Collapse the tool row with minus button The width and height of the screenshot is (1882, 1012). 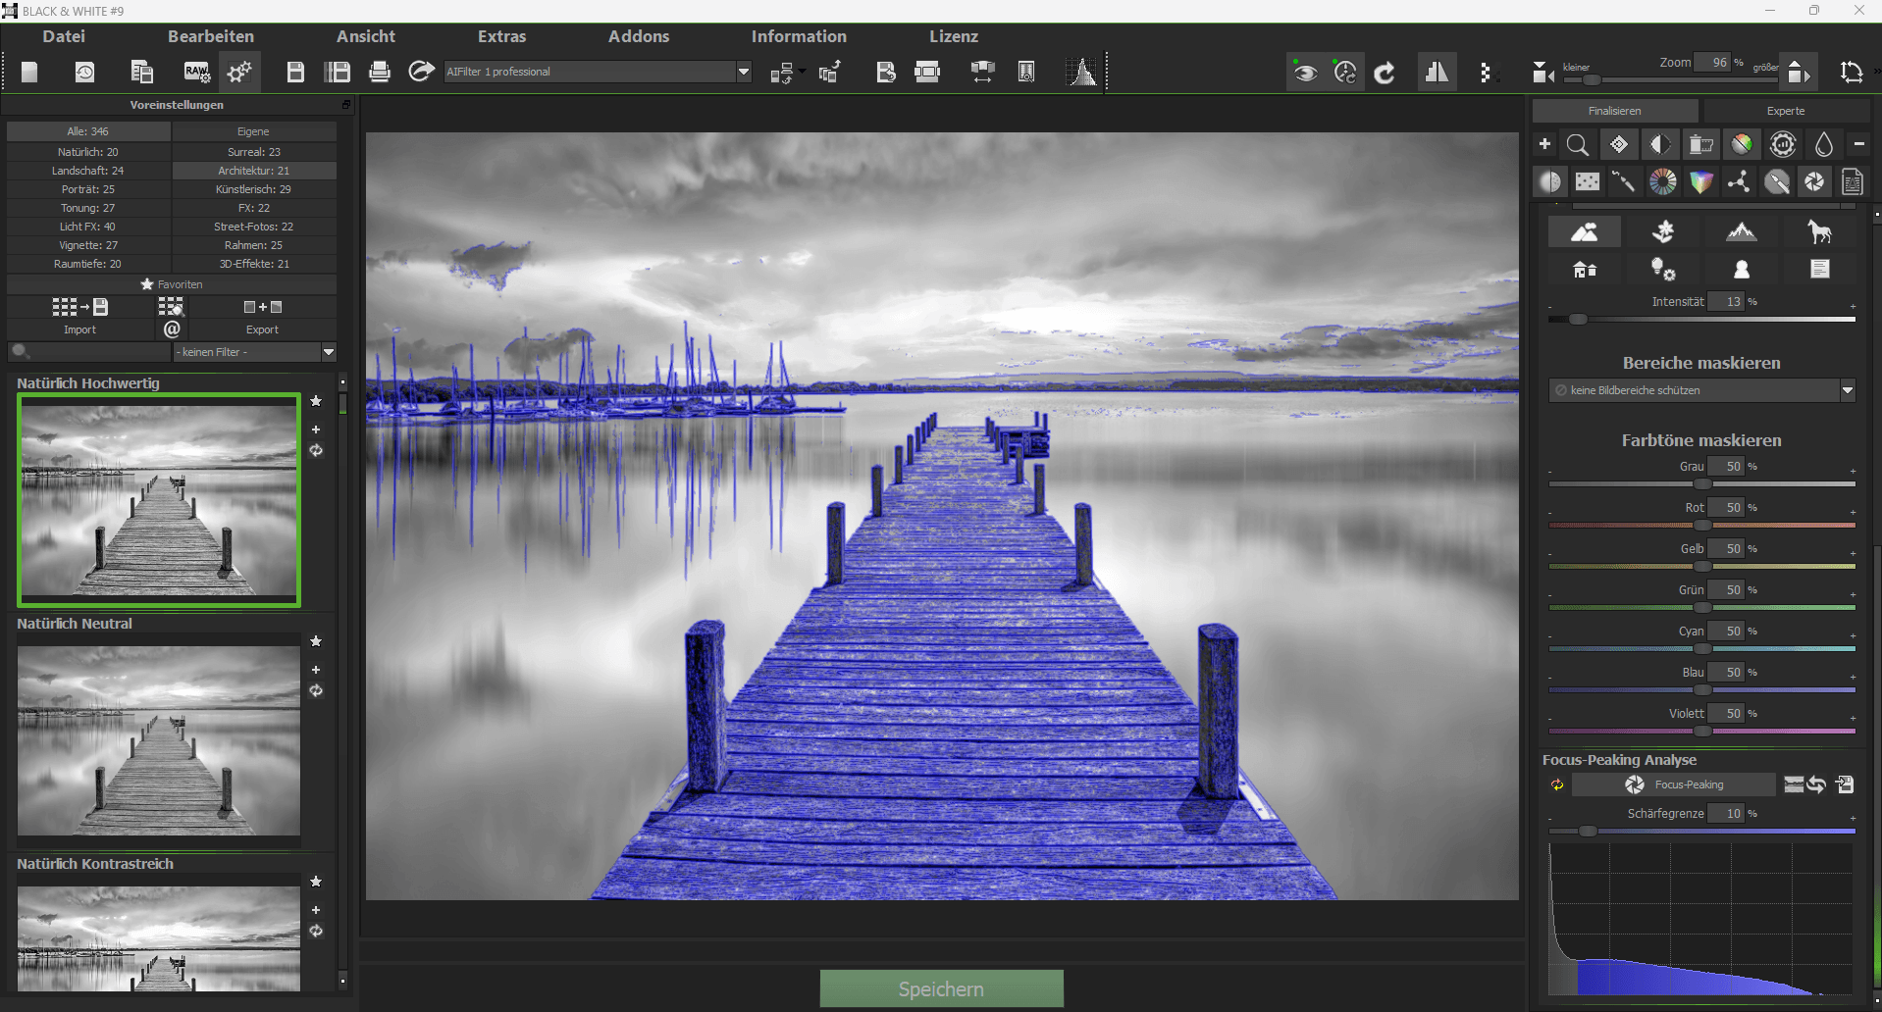point(1859,144)
